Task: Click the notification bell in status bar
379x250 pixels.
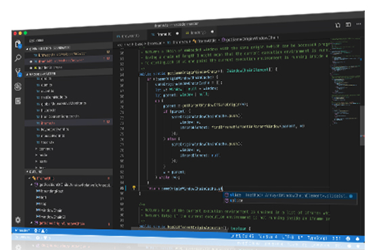Action: pos(357,239)
